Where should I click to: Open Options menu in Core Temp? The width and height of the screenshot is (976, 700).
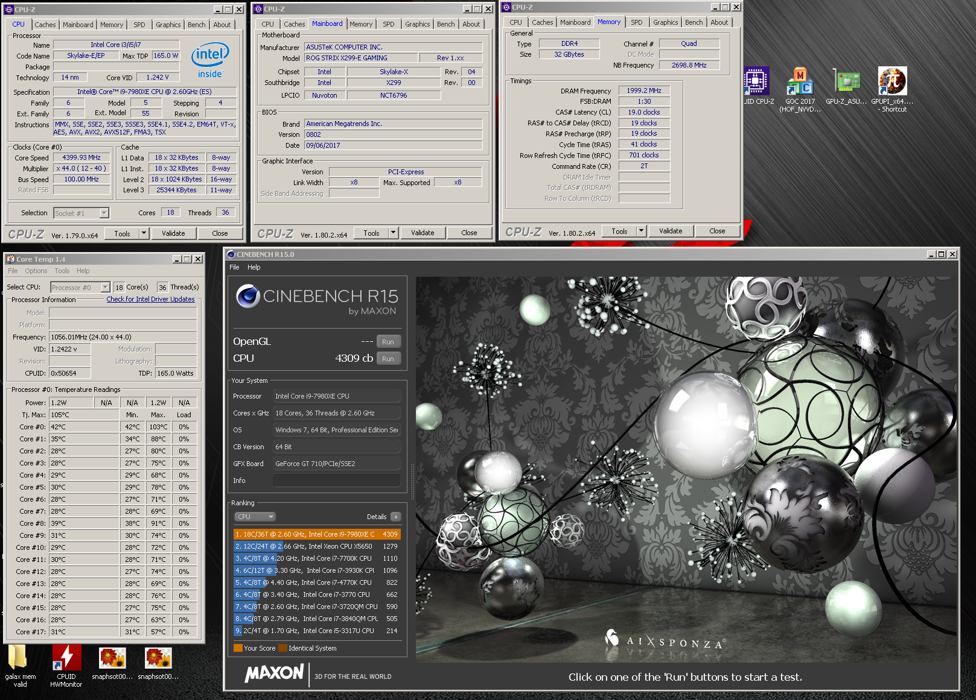(36, 271)
